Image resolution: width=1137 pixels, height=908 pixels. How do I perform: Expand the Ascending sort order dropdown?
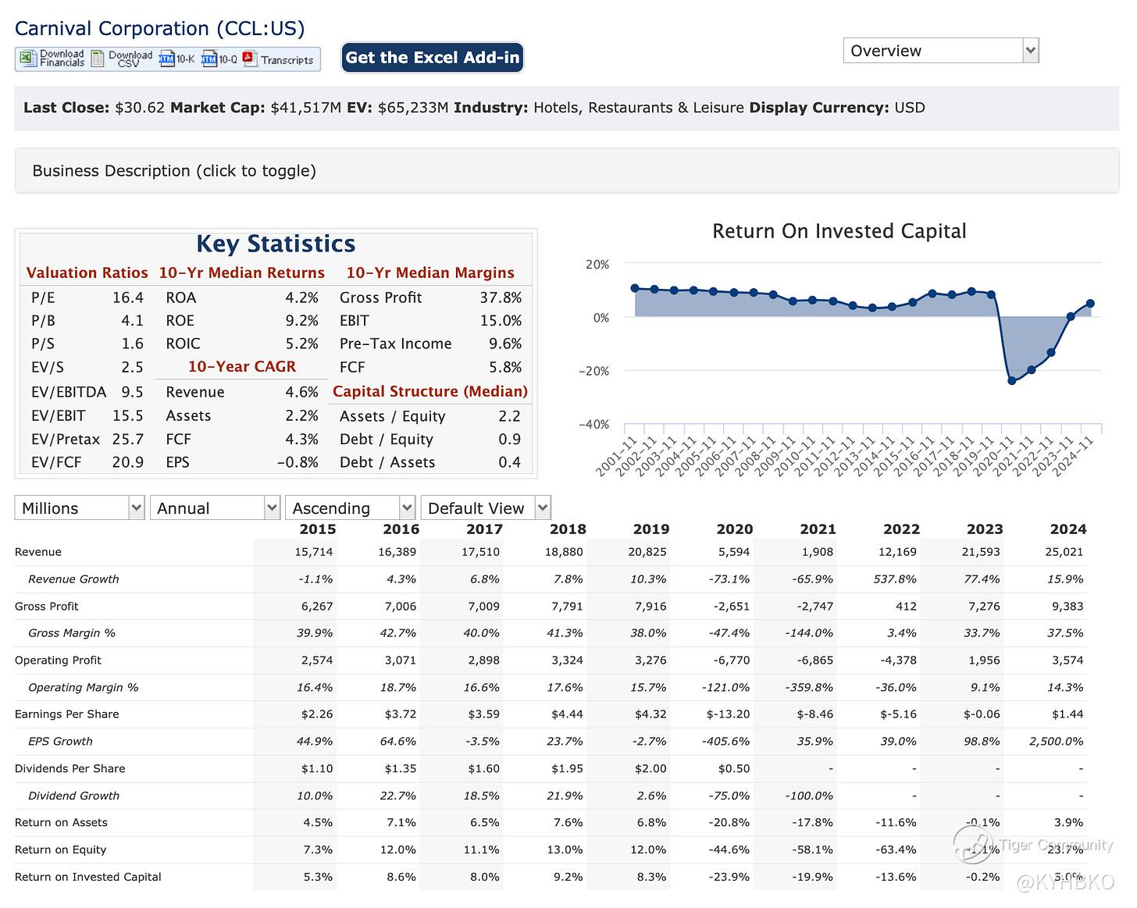(350, 508)
